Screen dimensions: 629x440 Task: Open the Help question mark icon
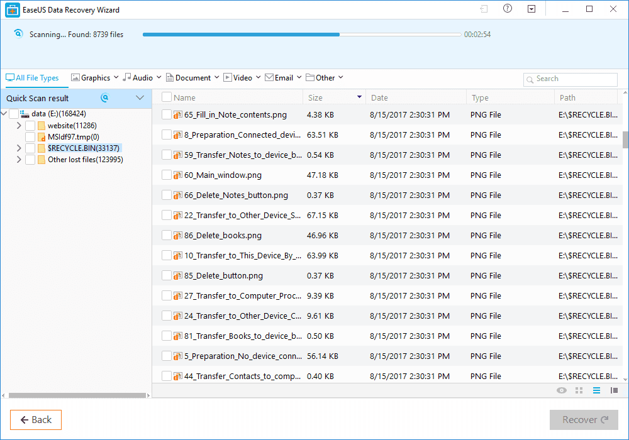[x=507, y=9]
